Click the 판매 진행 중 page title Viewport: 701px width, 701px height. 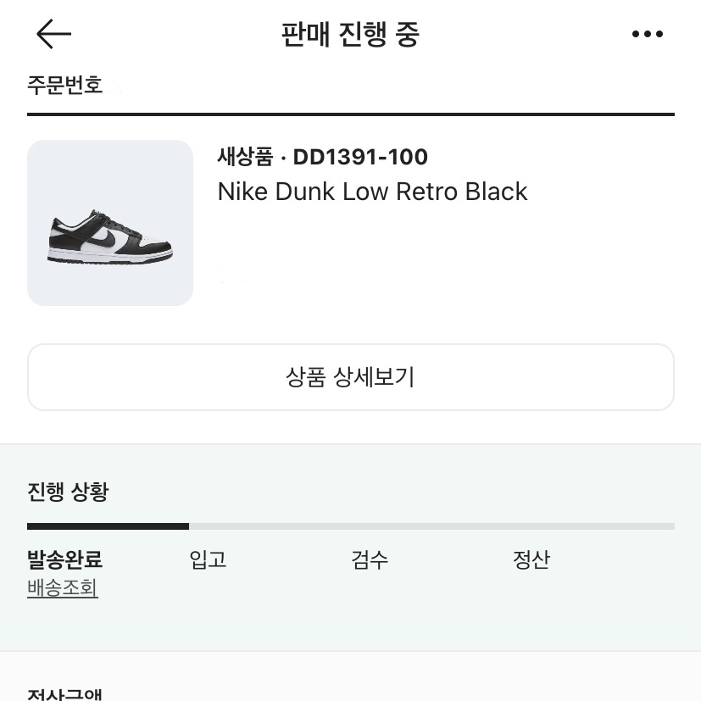[350, 35]
